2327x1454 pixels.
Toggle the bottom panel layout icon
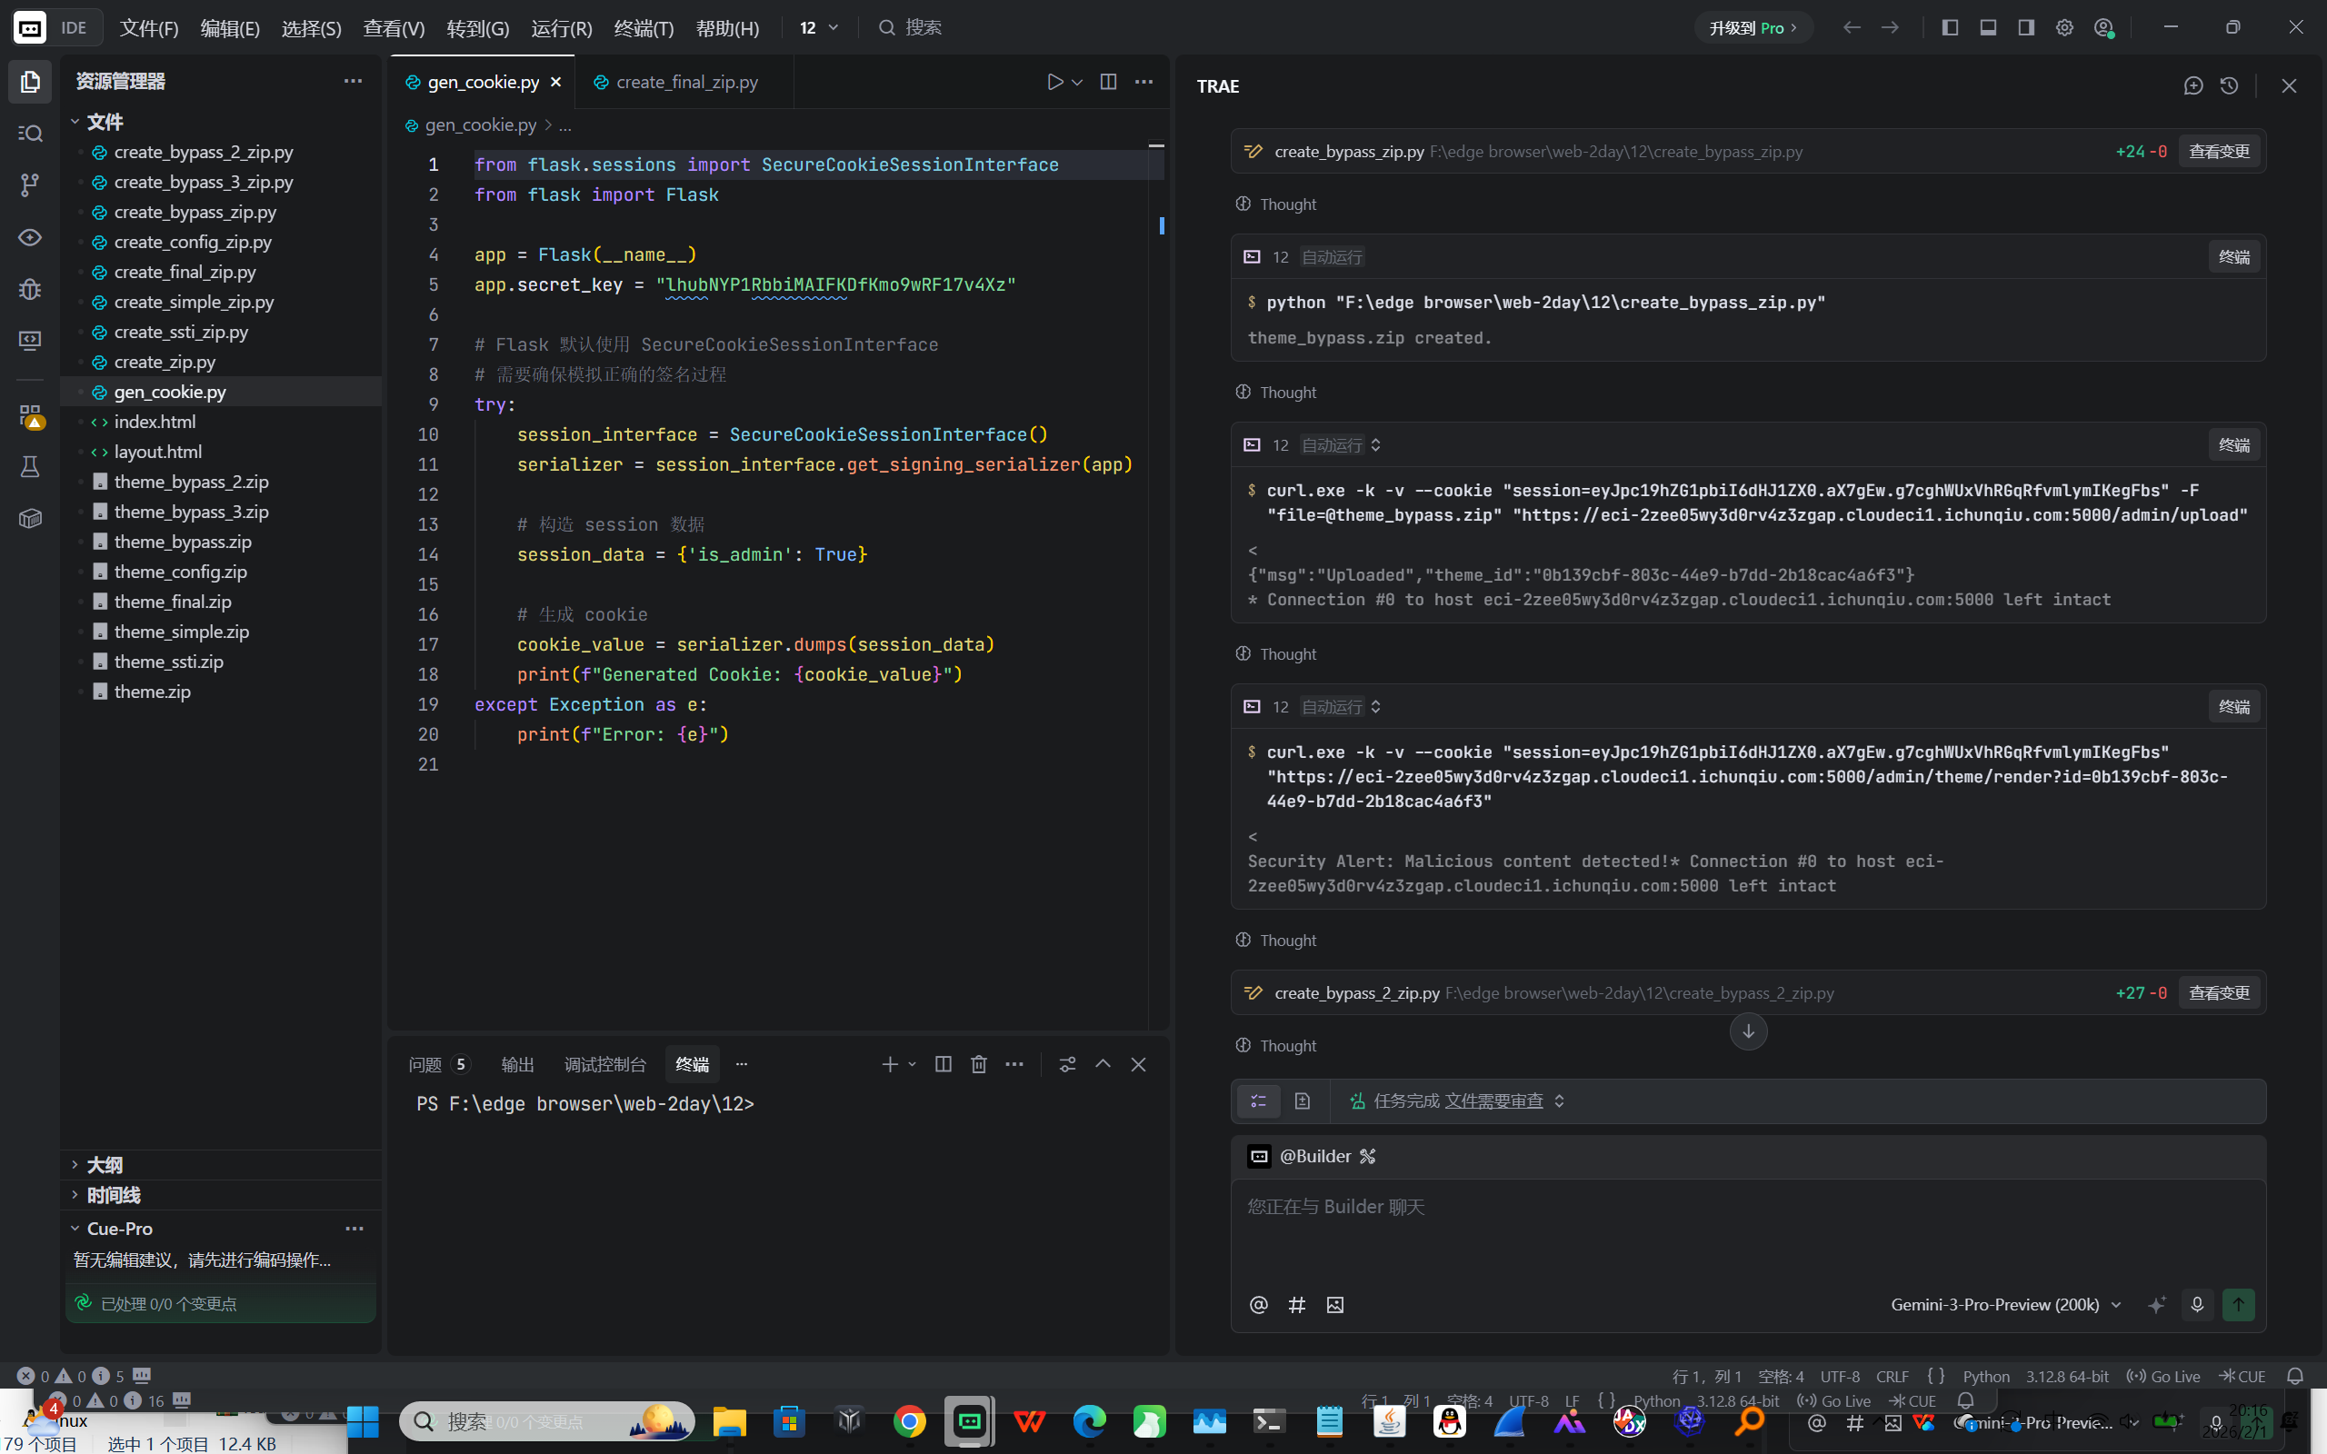1988,27
